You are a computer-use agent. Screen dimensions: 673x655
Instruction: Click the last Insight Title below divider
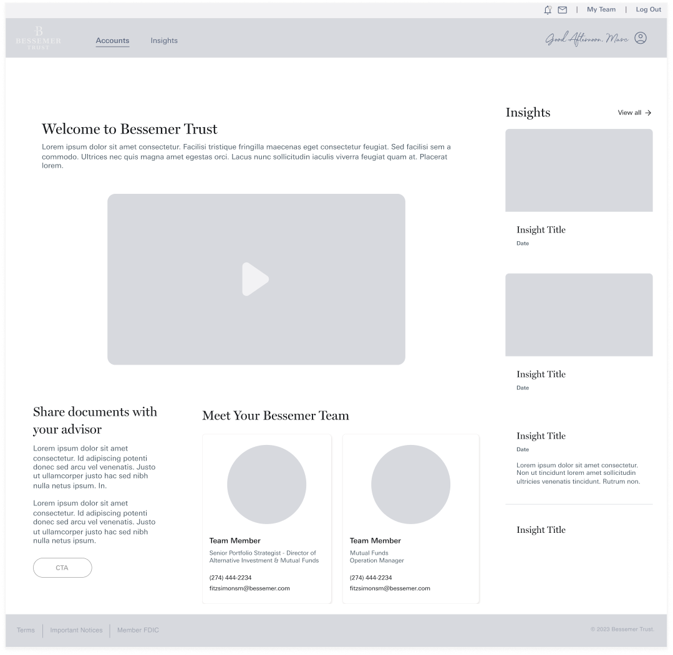click(541, 530)
